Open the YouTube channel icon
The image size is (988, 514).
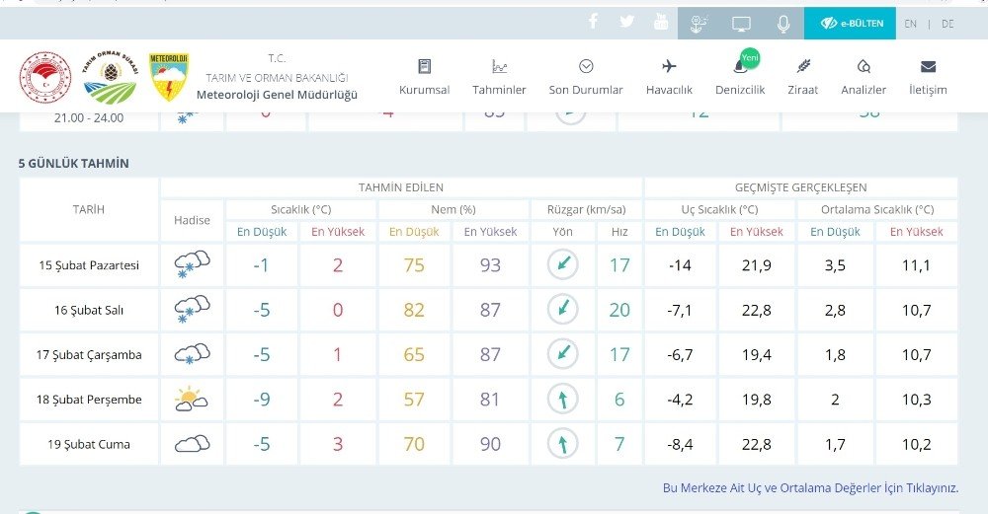click(661, 23)
